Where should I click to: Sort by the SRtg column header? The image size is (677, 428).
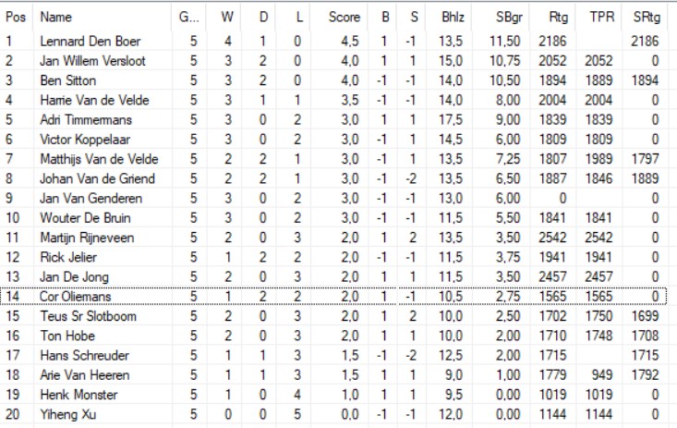pyautogui.click(x=646, y=17)
